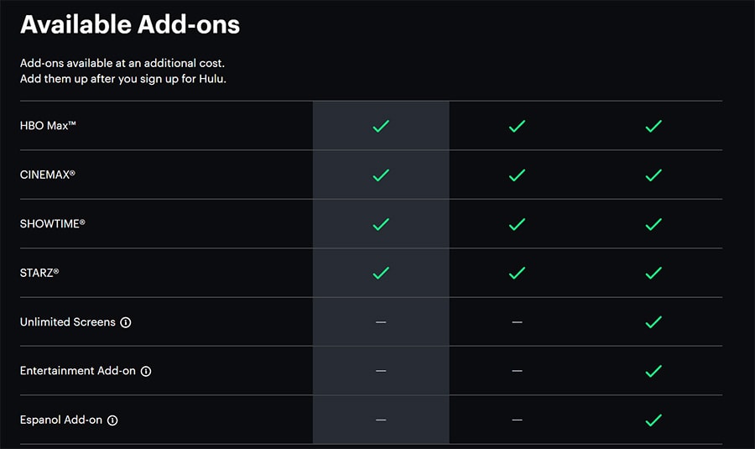Click HBO Max checkmark in highlighted column
Image resolution: width=755 pixels, height=449 pixels.
click(381, 126)
